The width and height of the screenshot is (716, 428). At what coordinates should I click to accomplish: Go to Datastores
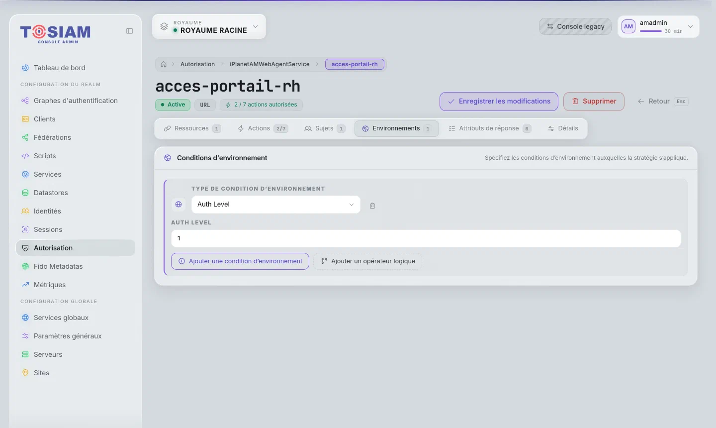tap(76, 193)
